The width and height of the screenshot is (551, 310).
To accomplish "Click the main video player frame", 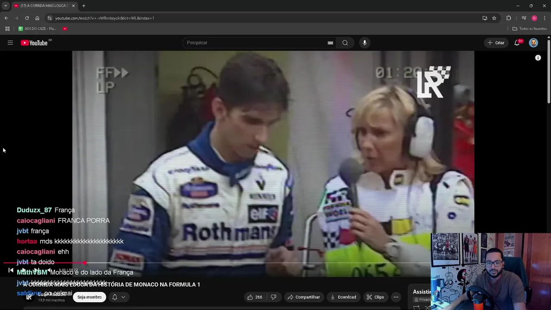I will tap(273, 164).
